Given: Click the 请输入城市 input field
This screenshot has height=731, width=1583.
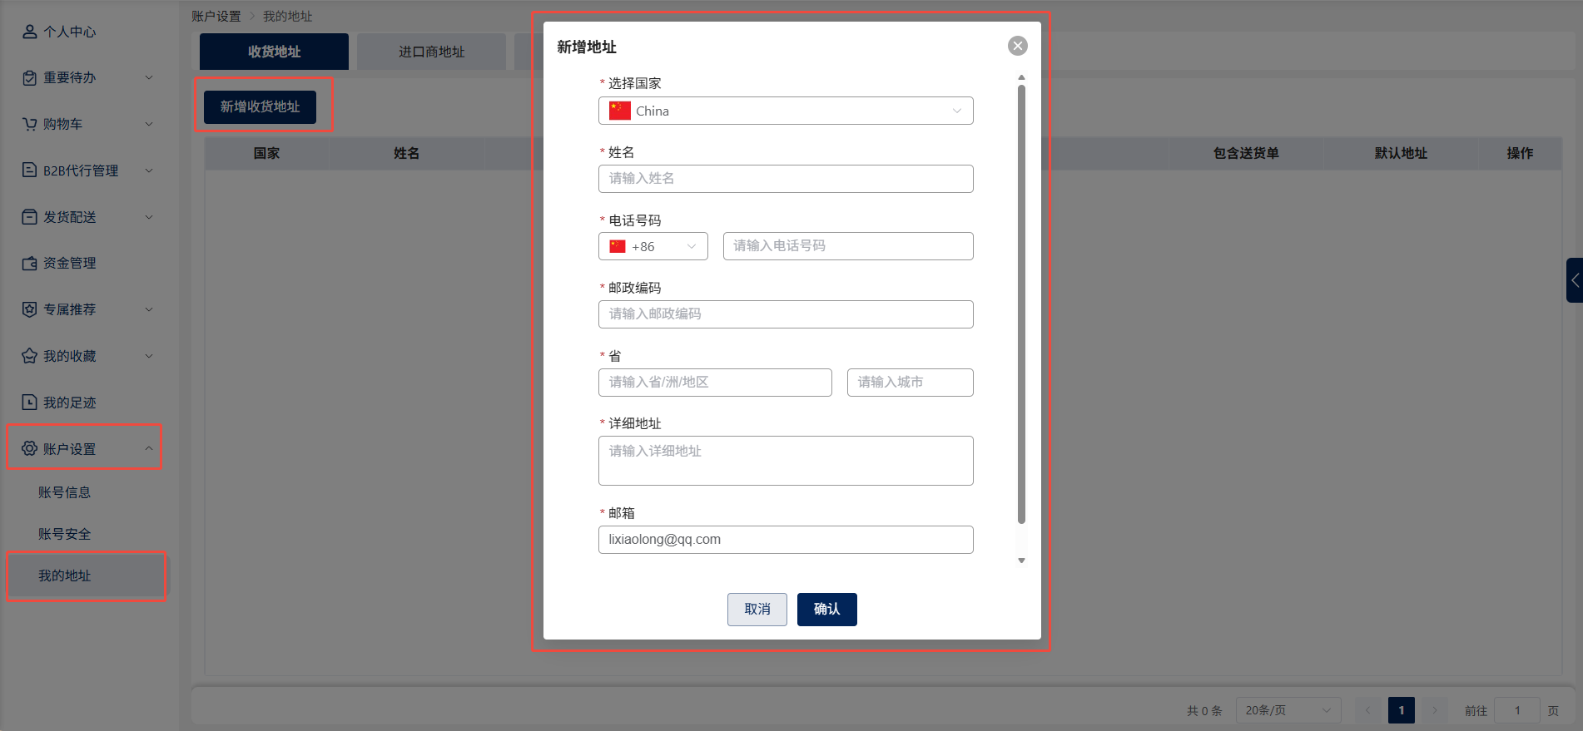Looking at the screenshot, I should [911, 383].
